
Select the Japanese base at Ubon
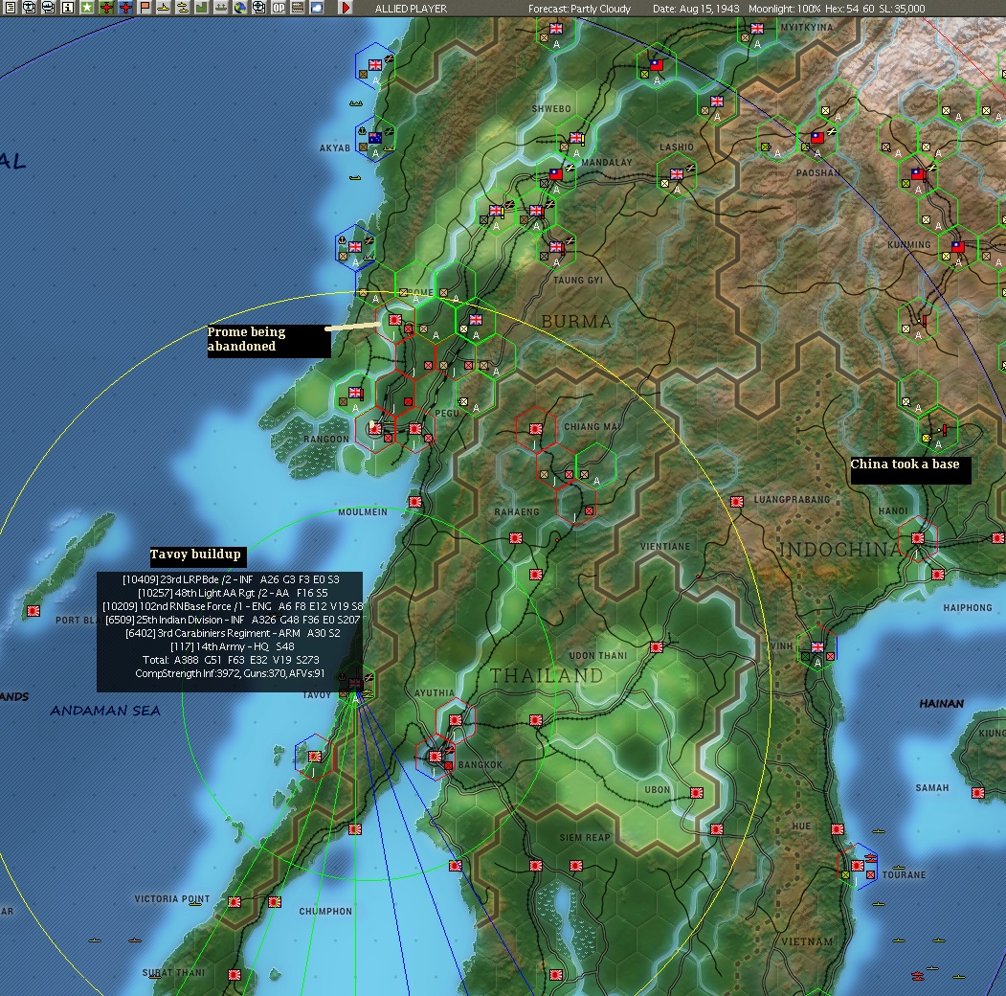click(x=697, y=793)
